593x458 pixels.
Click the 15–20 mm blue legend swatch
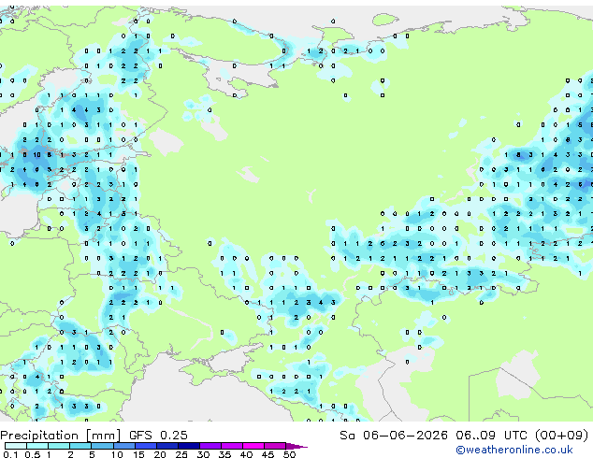tap(145, 446)
